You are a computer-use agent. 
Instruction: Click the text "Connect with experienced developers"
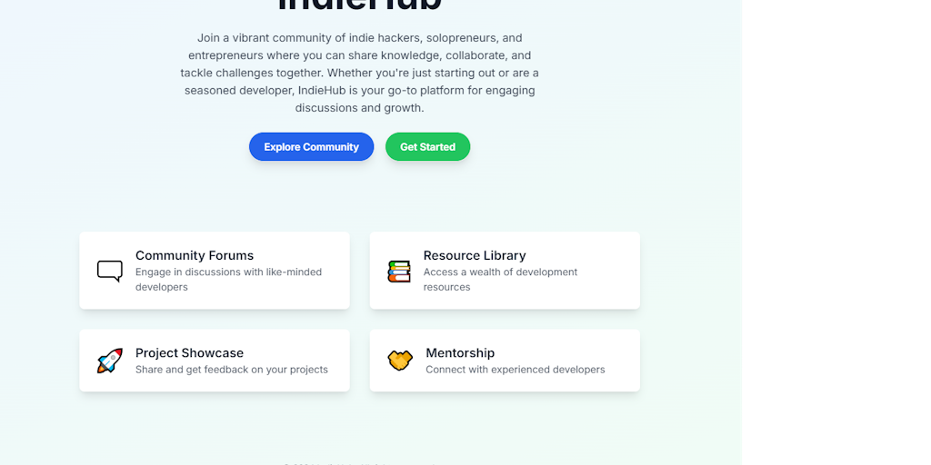click(516, 370)
